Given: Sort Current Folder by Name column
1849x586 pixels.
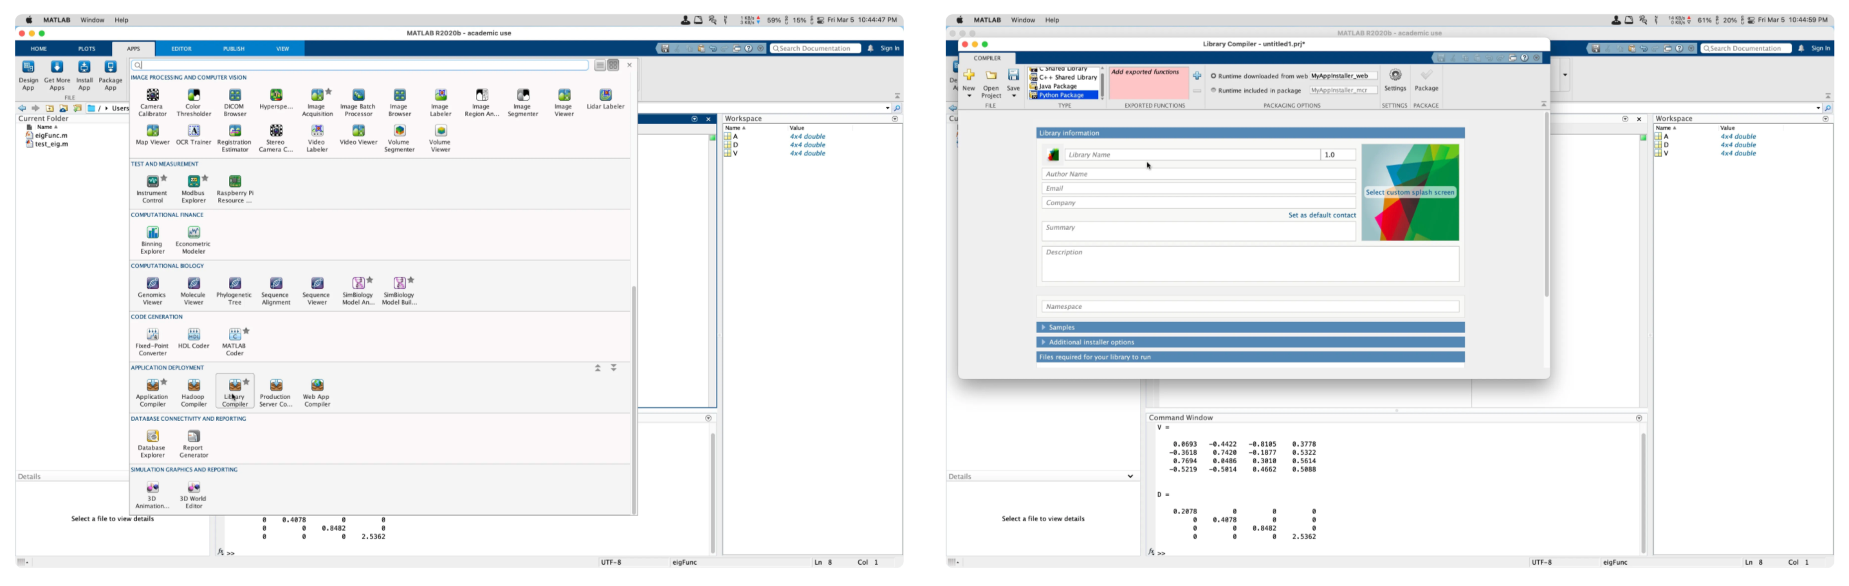Looking at the screenshot, I should [47, 127].
